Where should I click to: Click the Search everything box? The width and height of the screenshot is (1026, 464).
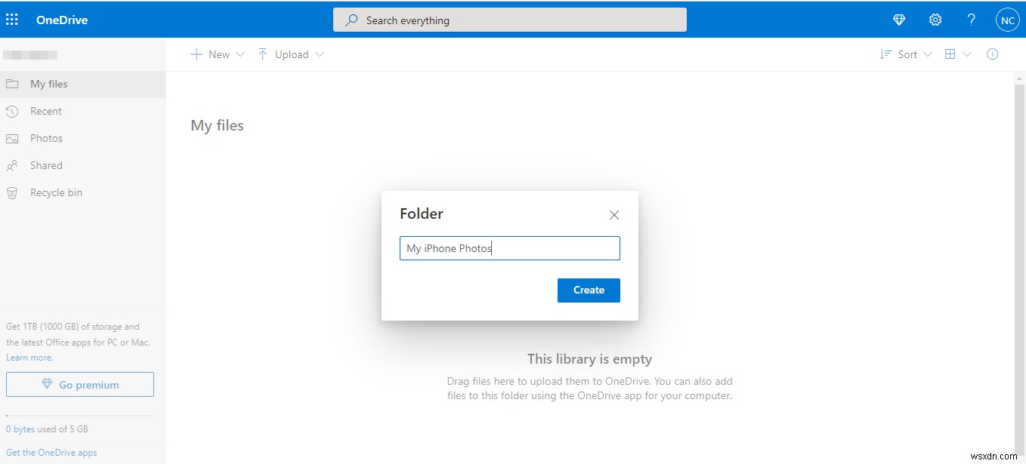click(509, 20)
